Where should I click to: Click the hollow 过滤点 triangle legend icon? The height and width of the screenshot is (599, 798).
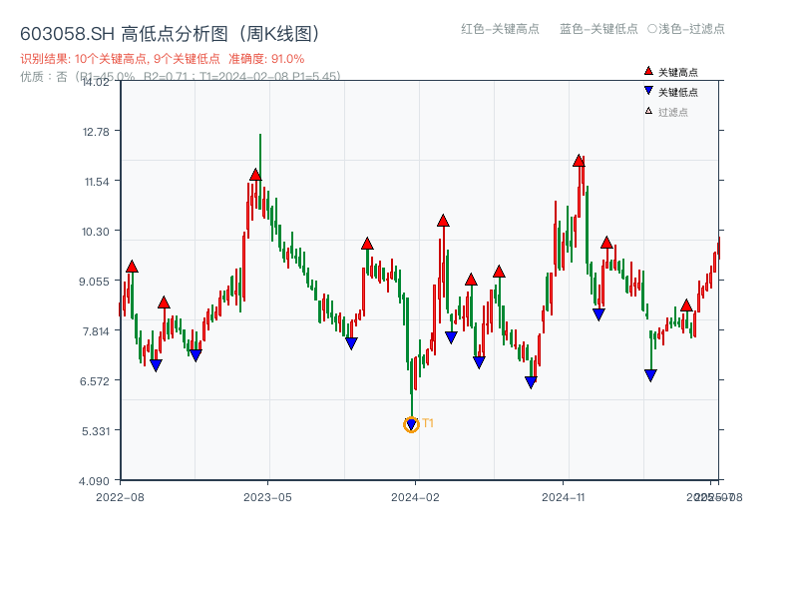pyautogui.click(x=646, y=110)
